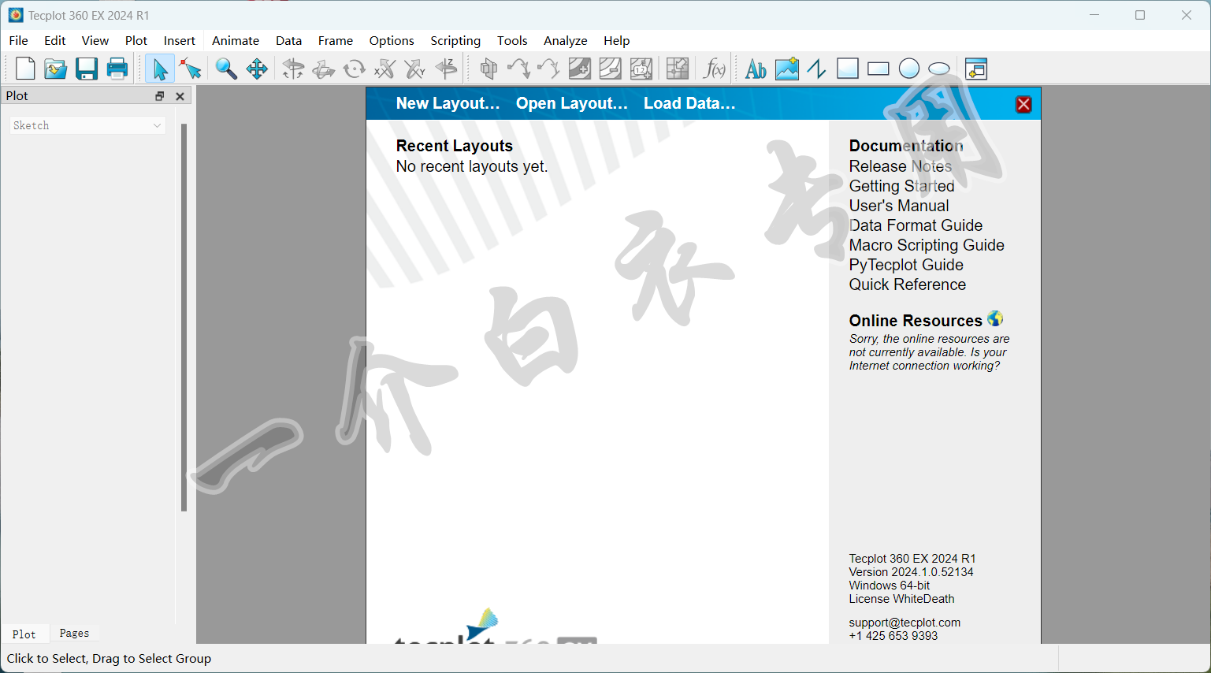Open the Insert menu
The height and width of the screenshot is (673, 1211).
click(180, 41)
